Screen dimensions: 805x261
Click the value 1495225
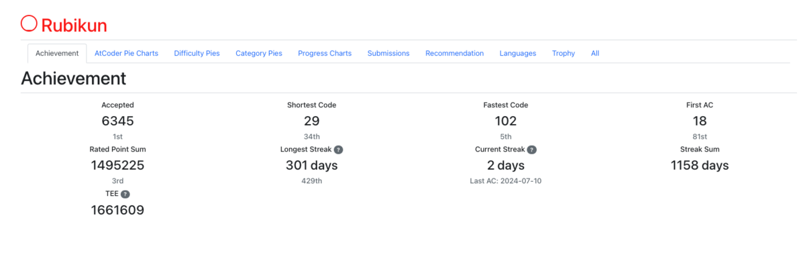point(118,166)
